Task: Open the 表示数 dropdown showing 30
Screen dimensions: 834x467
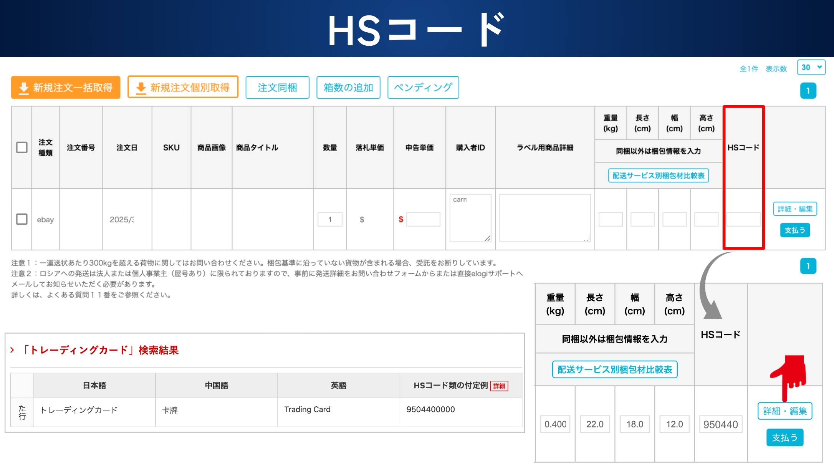Action: pyautogui.click(x=811, y=68)
